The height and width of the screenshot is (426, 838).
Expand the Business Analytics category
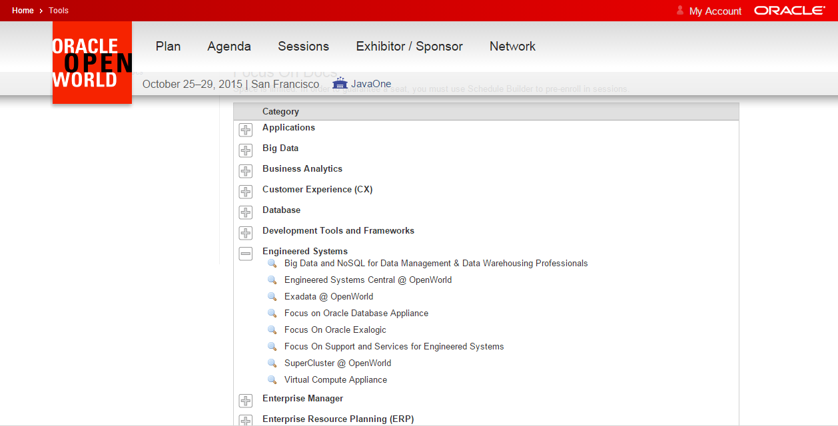click(246, 171)
